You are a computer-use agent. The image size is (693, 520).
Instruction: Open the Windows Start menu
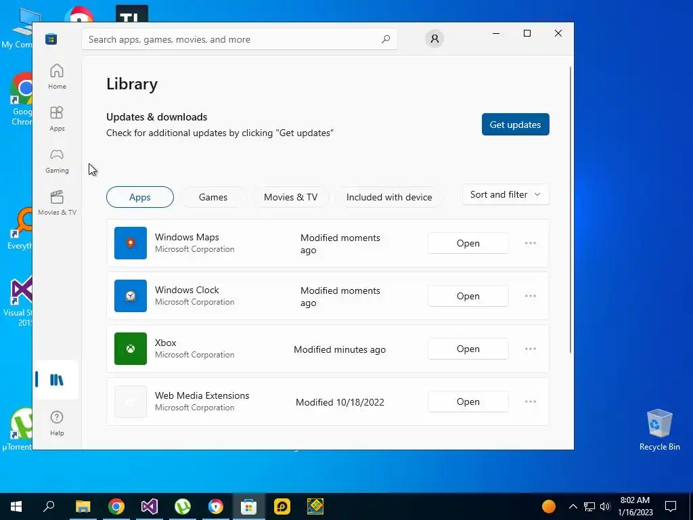tap(16, 506)
